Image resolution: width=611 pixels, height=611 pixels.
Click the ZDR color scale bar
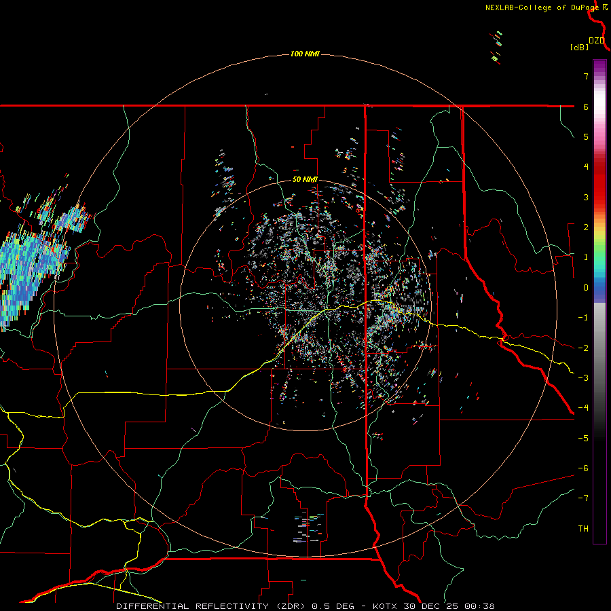(x=599, y=301)
